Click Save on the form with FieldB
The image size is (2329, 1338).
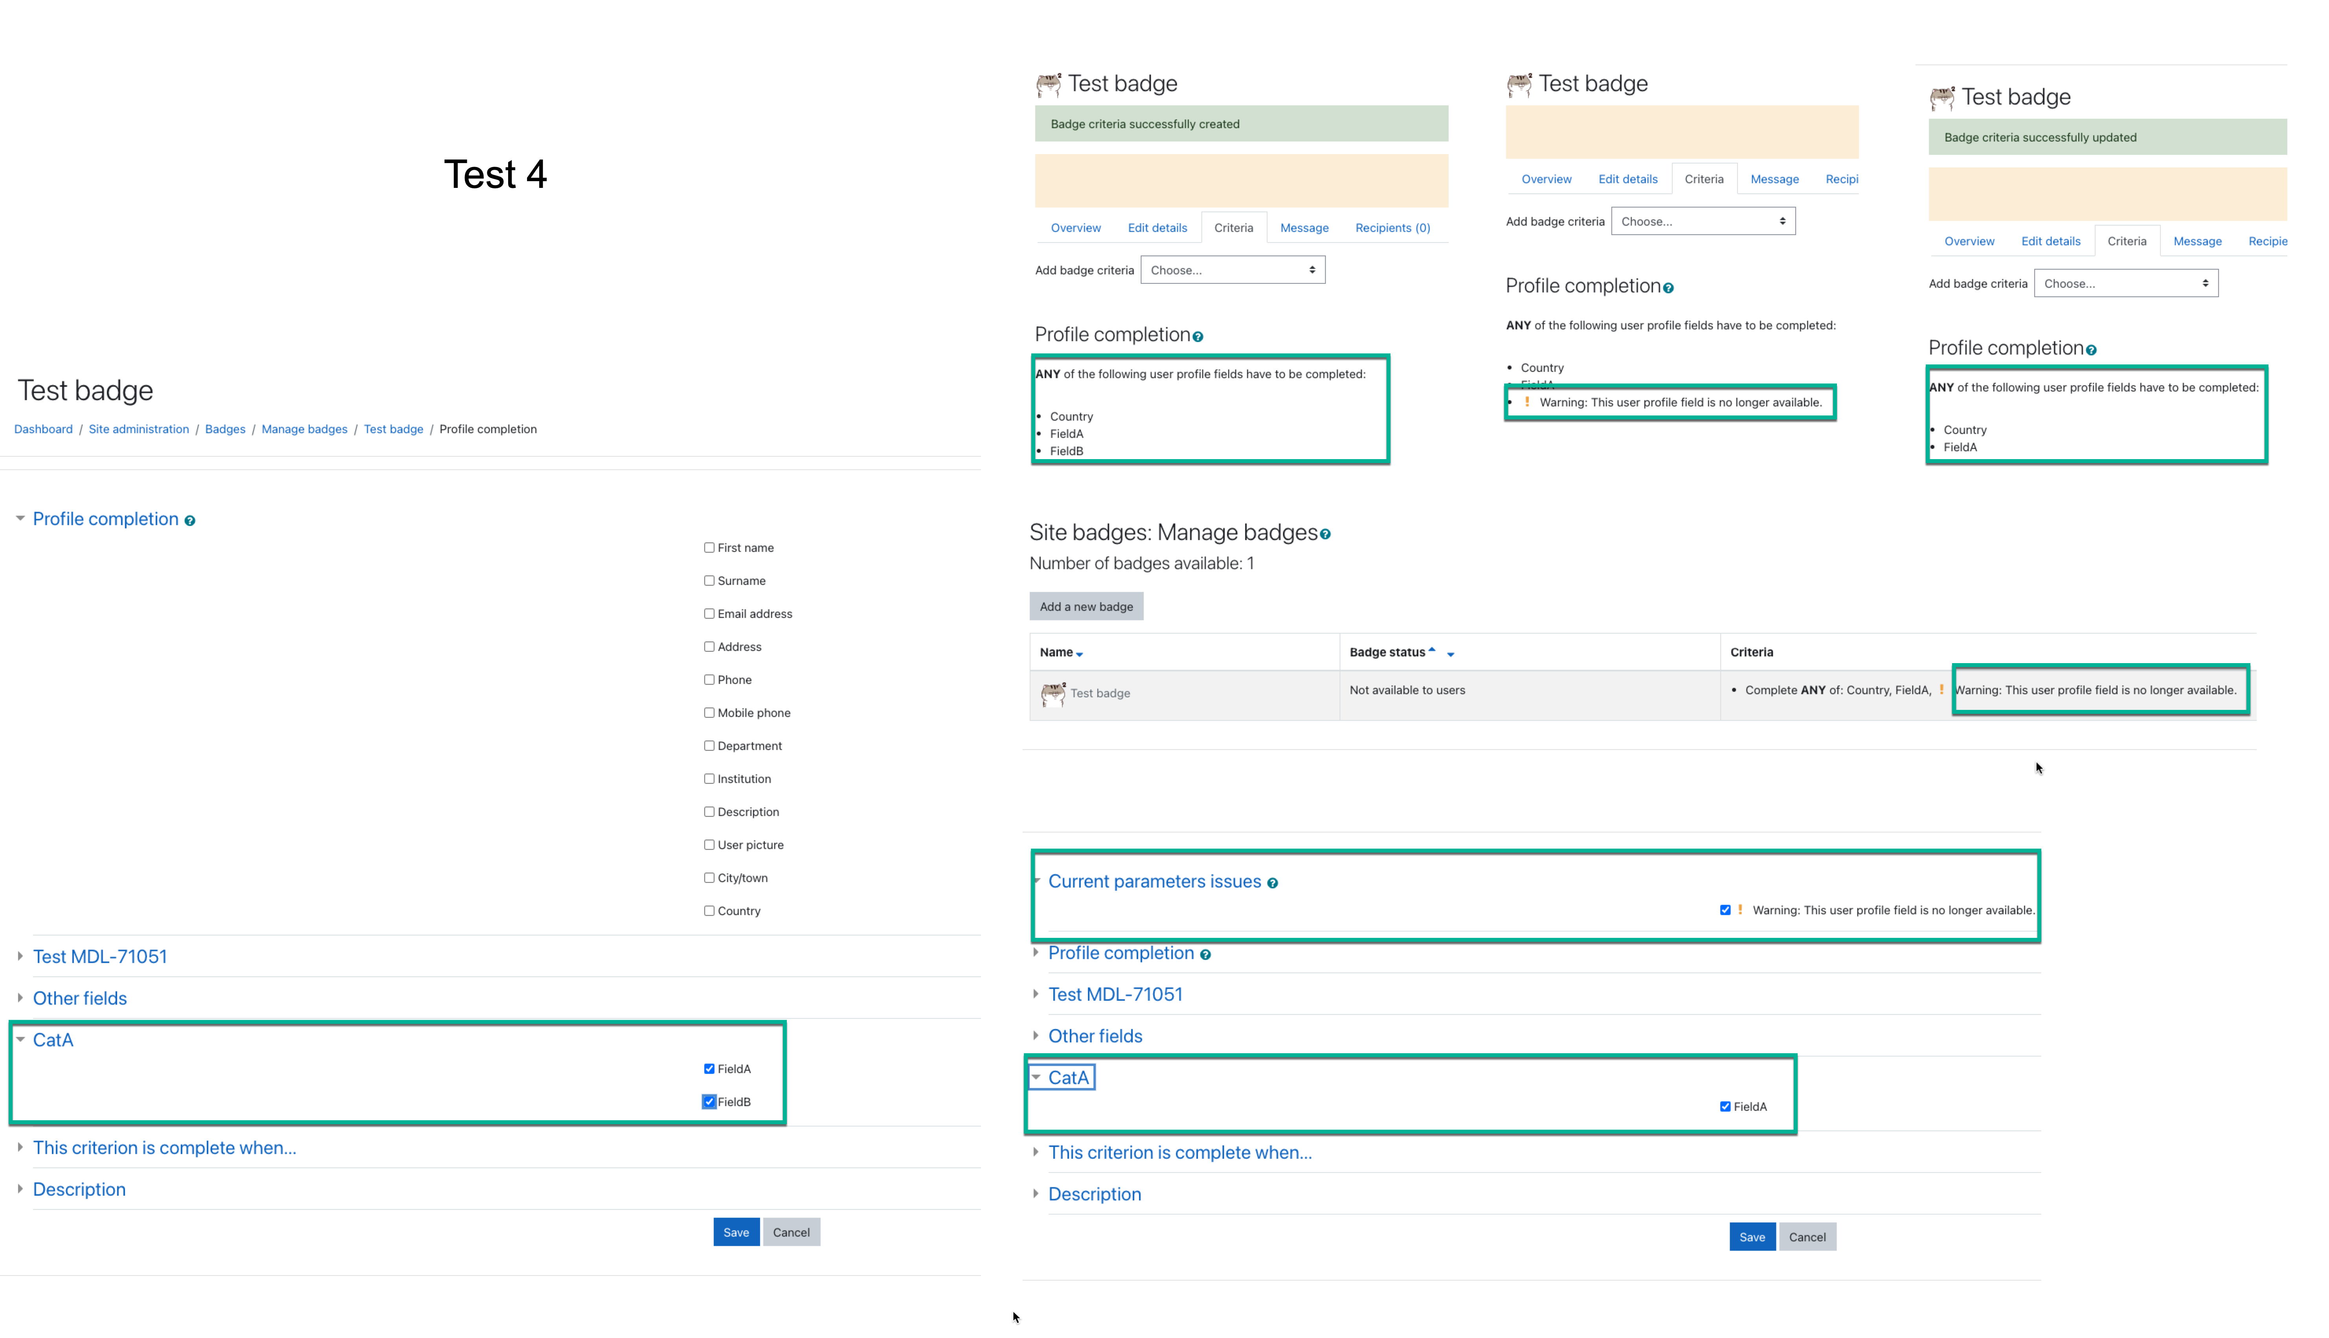(736, 1232)
